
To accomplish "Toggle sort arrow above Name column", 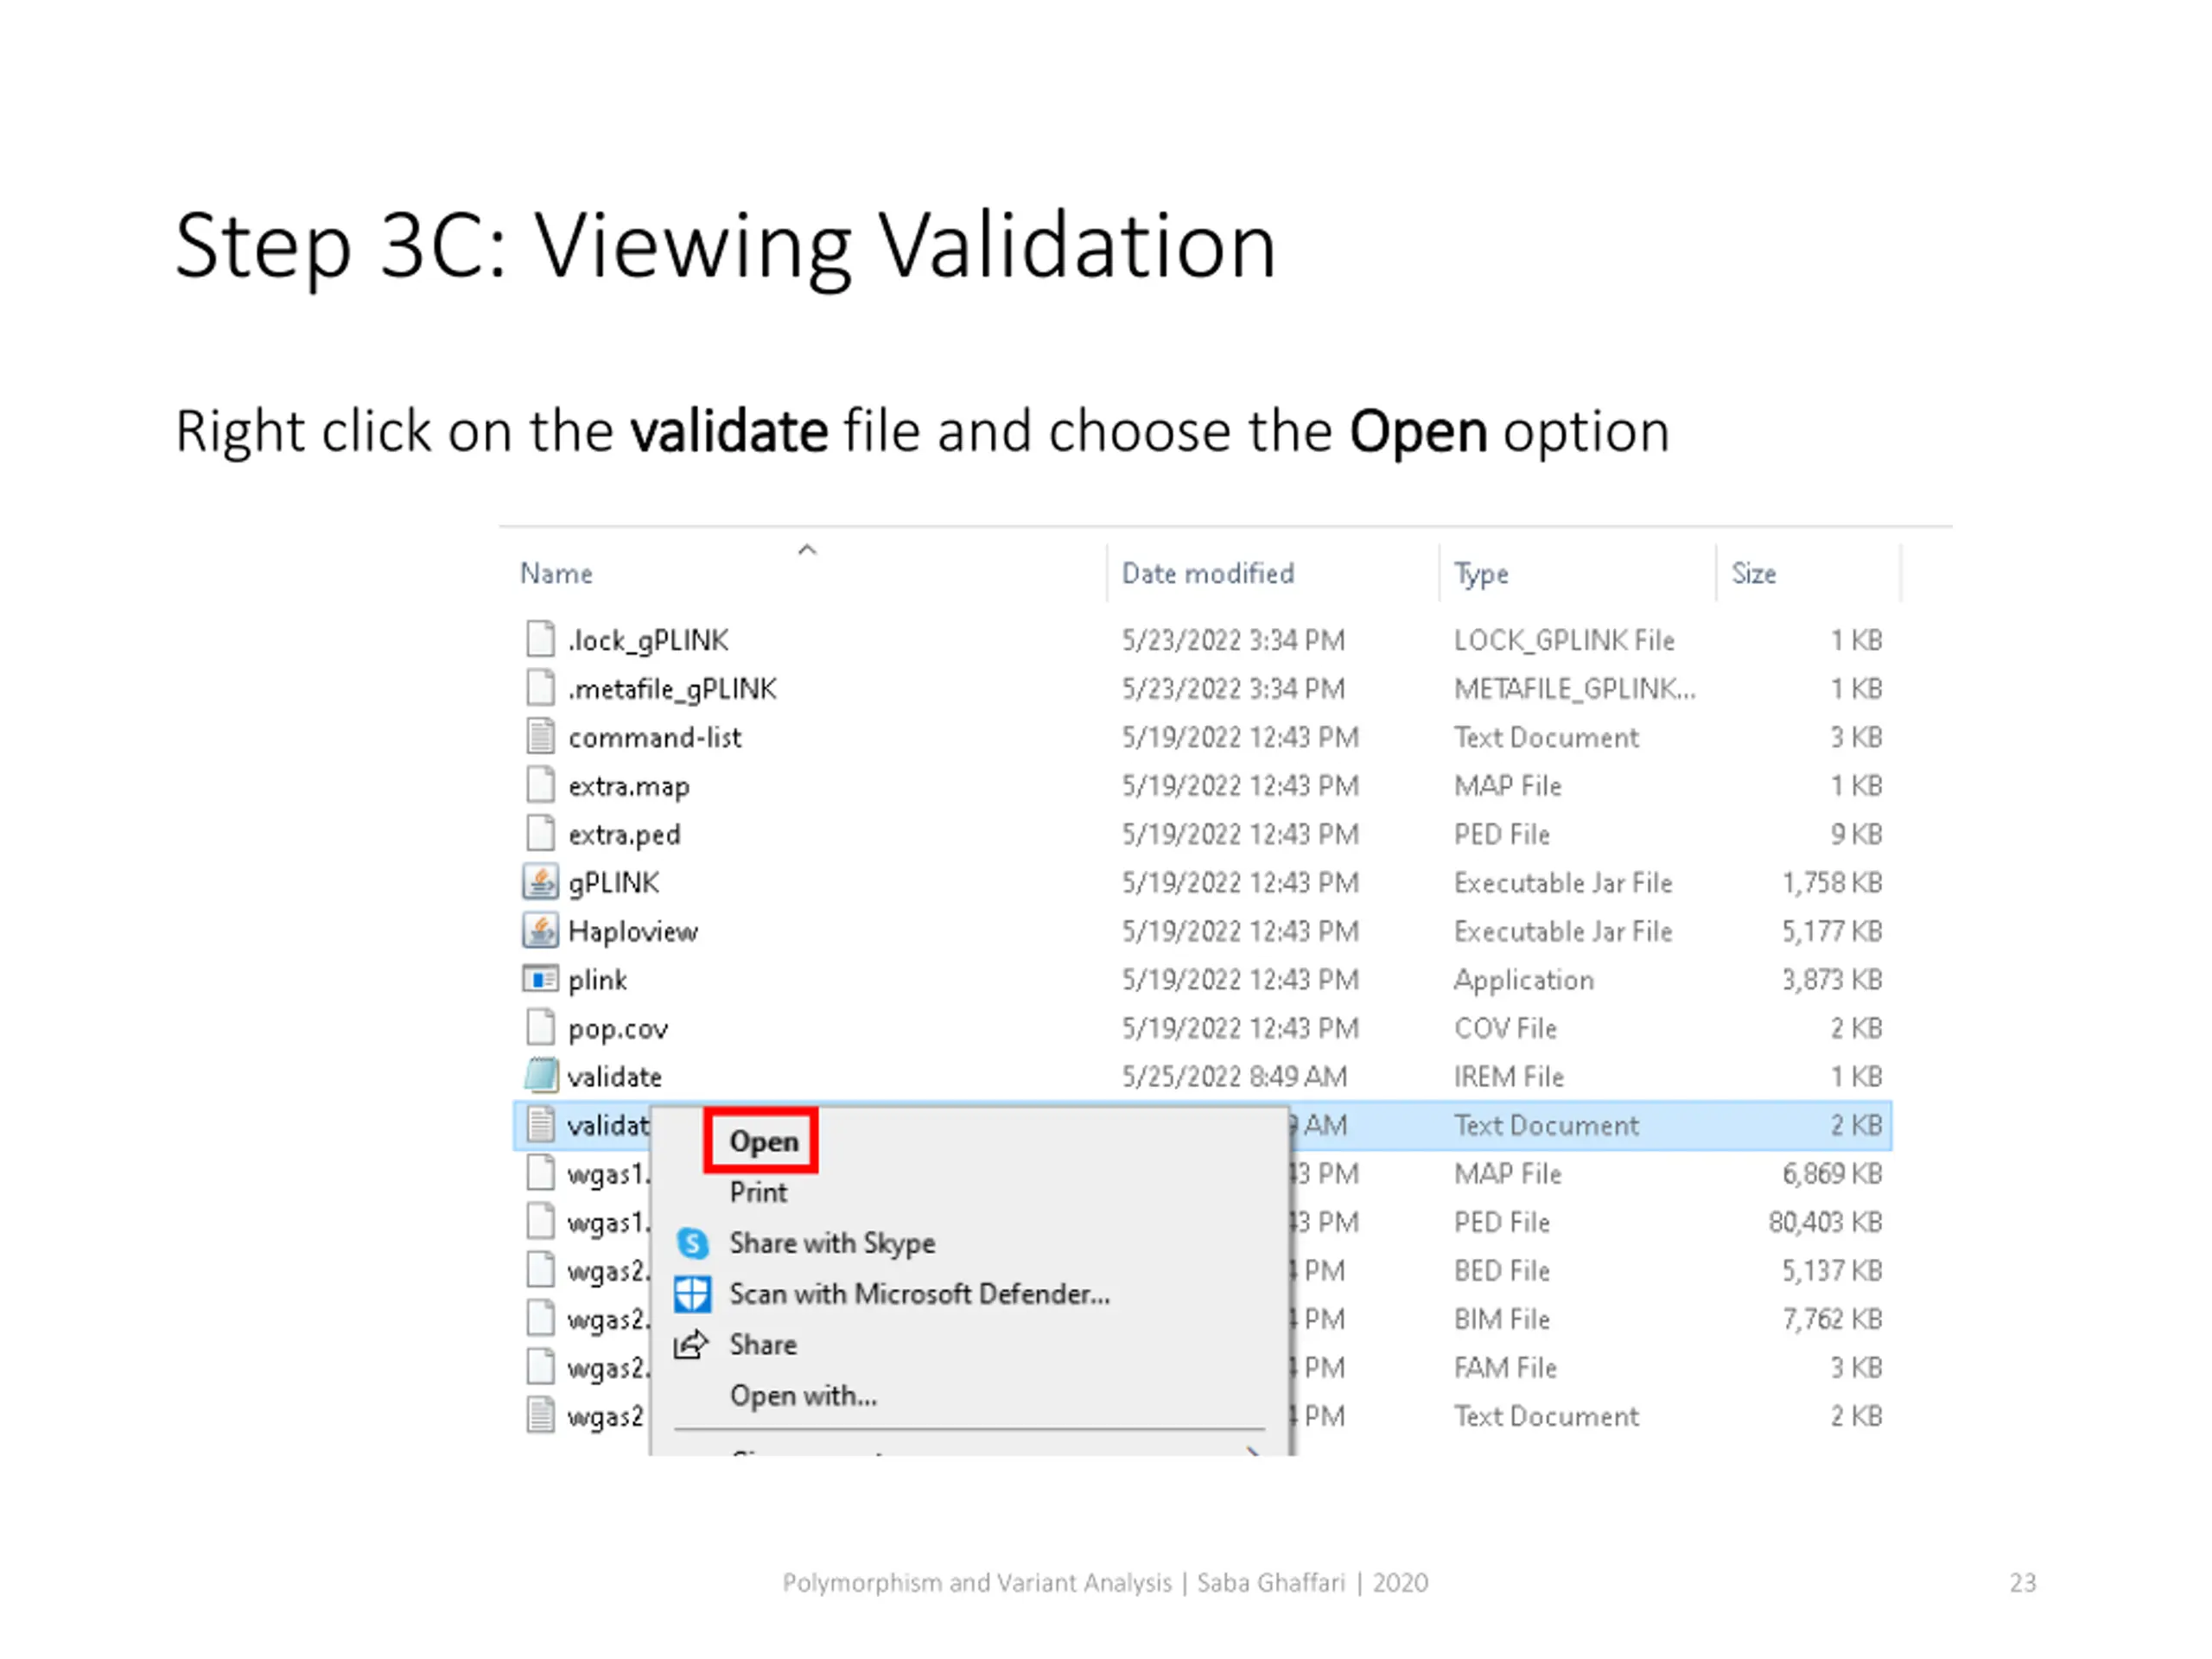I will click(x=807, y=550).
